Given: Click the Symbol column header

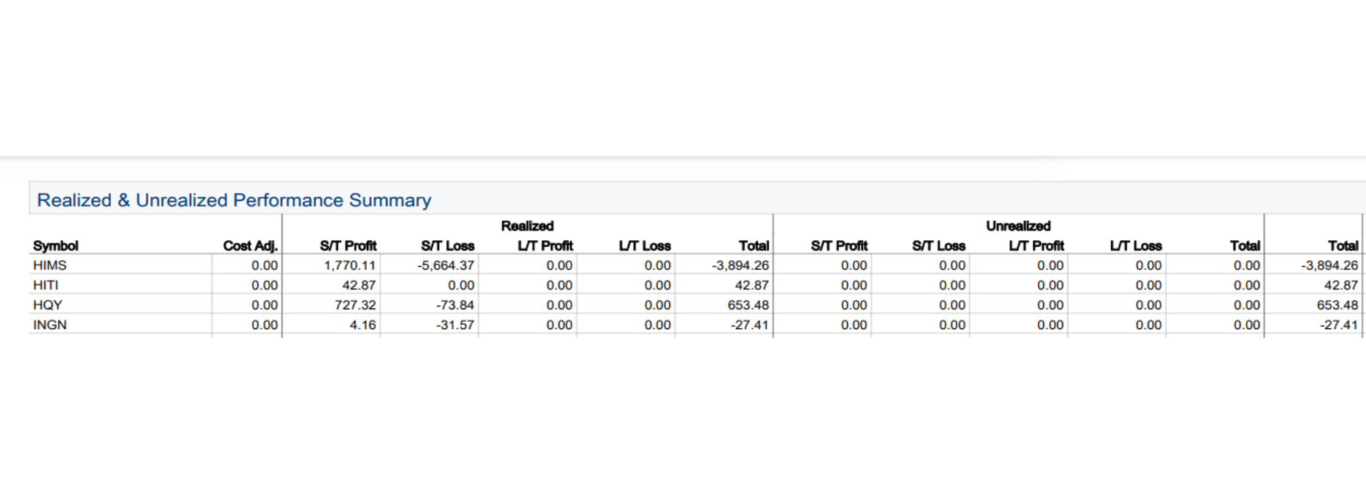Looking at the screenshot, I should pos(56,245).
